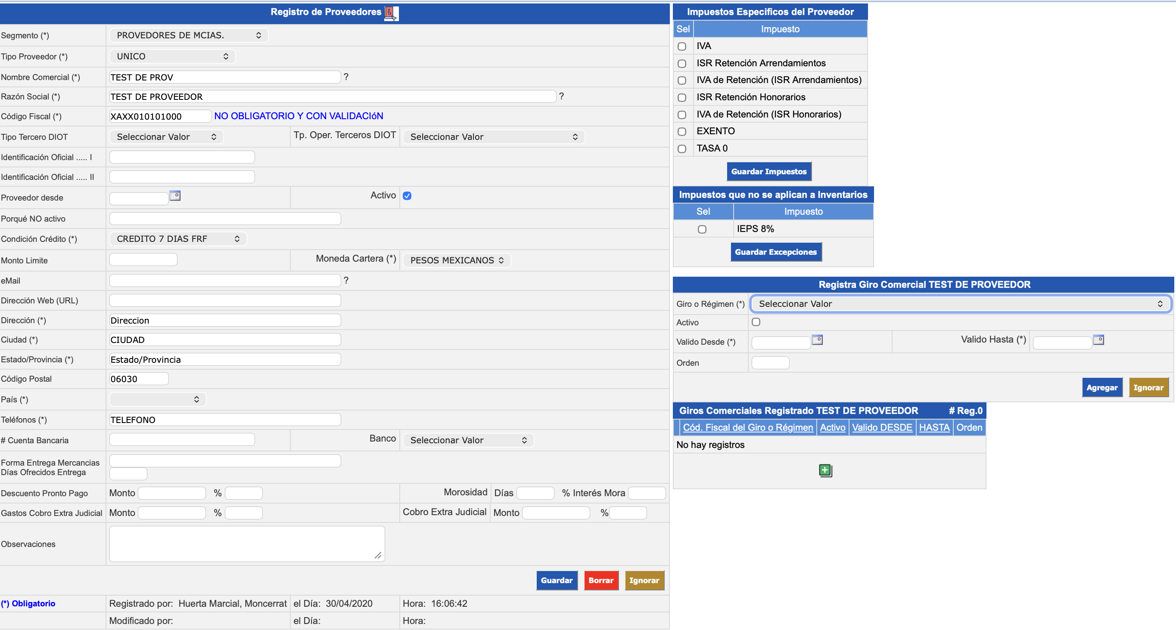Open calendar picker for Proveedor desde
This screenshot has height=630, width=1176.
coord(175,196)
